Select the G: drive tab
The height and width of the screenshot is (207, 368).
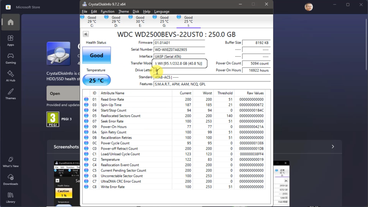click(x=164, y=21)
